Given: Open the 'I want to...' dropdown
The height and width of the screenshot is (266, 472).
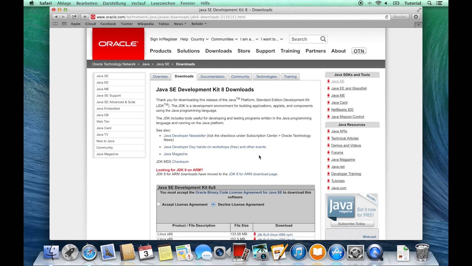Looking at the screenshot, I should 272,39.
